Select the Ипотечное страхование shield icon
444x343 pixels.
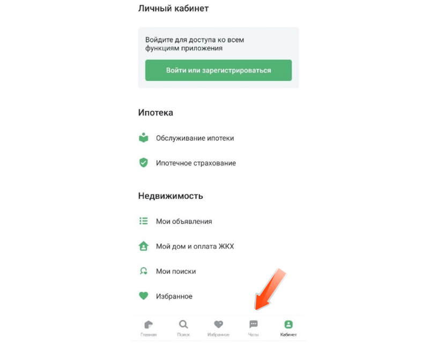(x=144, y=163)
